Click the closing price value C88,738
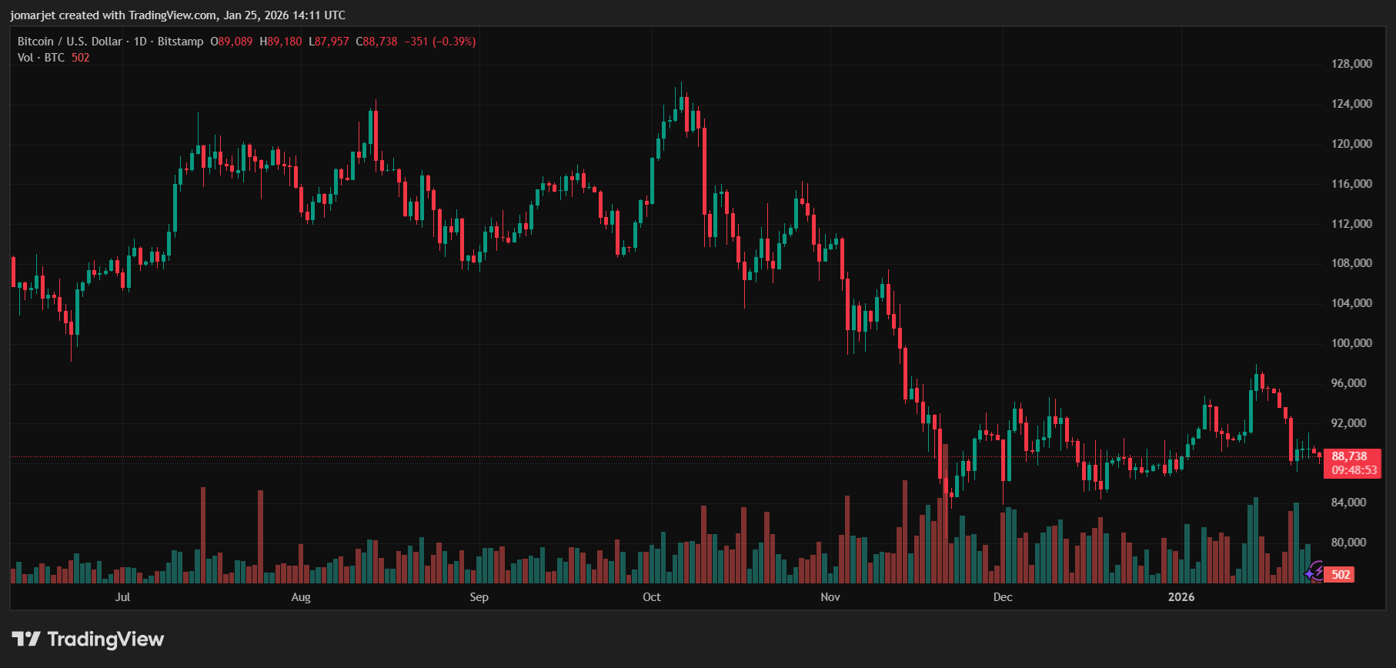This screenshot has height=668, width=1396. 376,42
